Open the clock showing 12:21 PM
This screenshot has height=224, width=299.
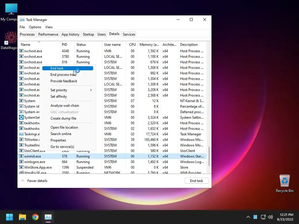tap(285, 217)
